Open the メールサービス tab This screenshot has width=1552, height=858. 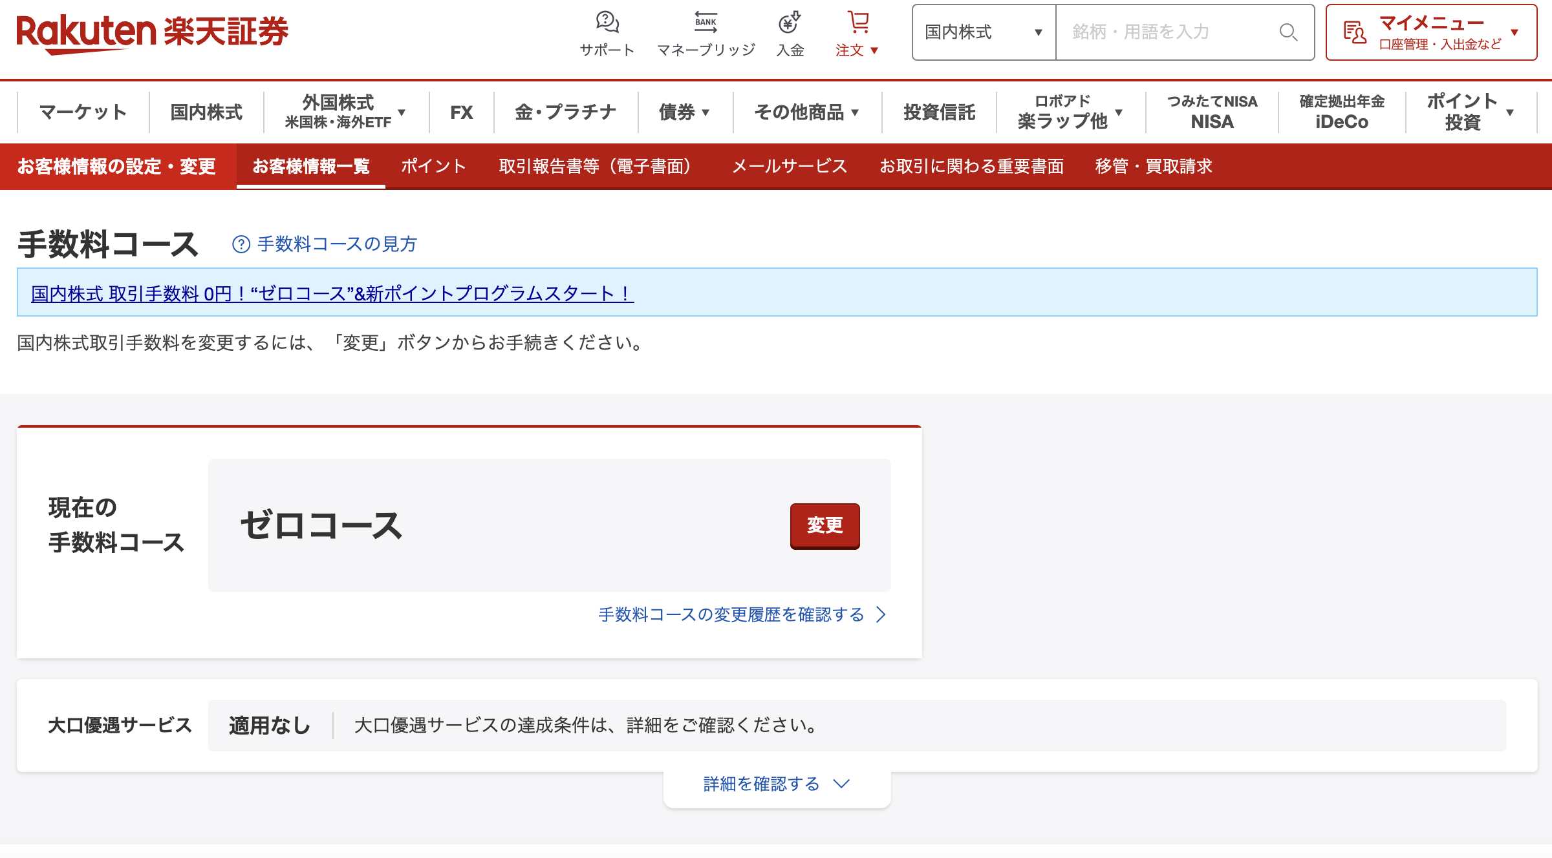tap(790, 166)
